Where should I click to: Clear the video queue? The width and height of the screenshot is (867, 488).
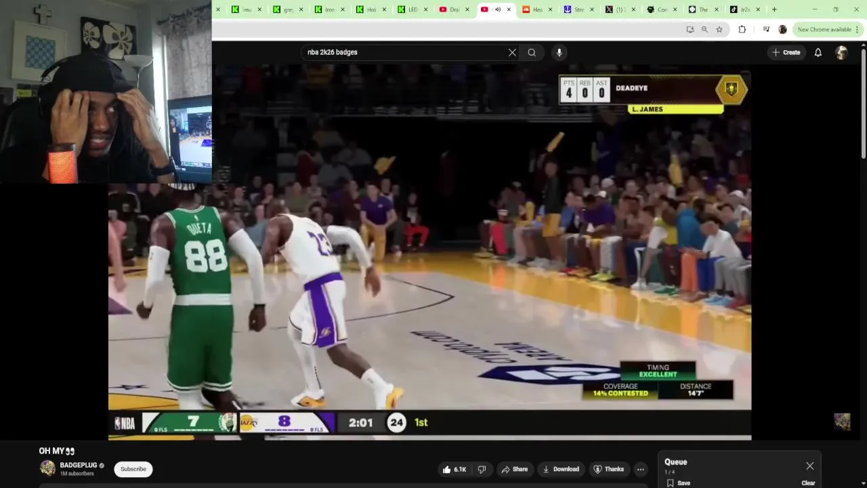pyautogui.click(x=808, y=483)
